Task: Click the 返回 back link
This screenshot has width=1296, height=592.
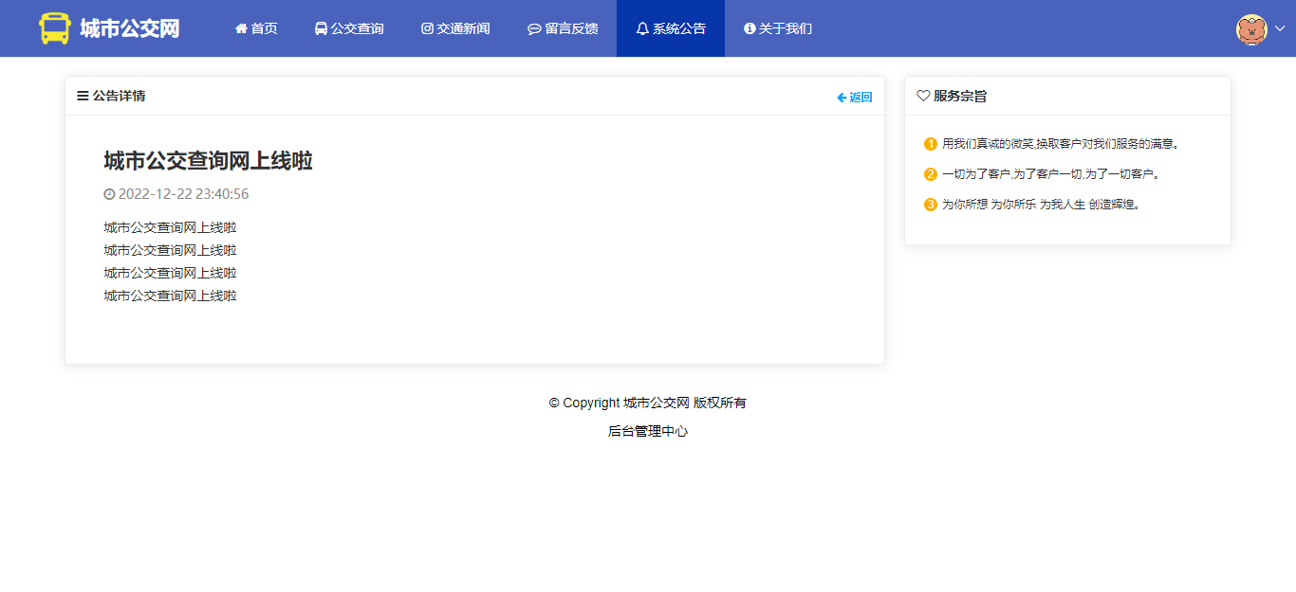Action: (855, 97)
